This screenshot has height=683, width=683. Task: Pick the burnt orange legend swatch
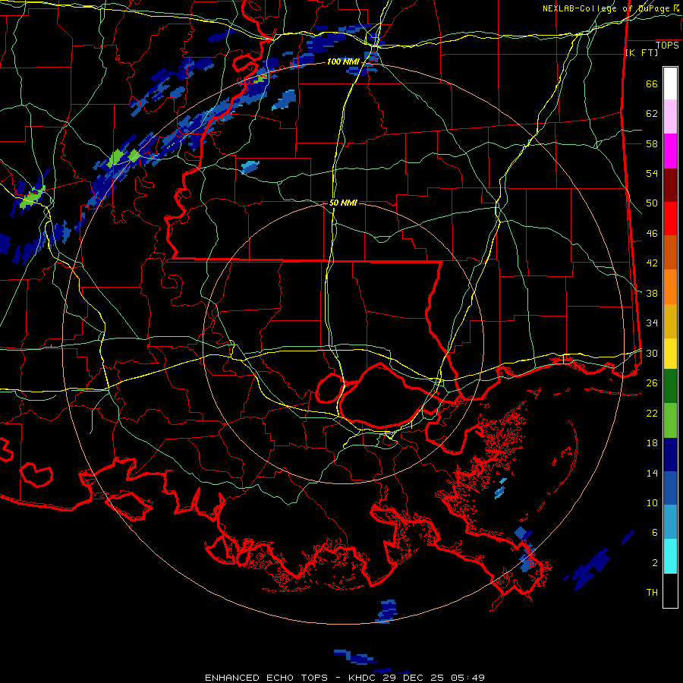tap(670, 253)
